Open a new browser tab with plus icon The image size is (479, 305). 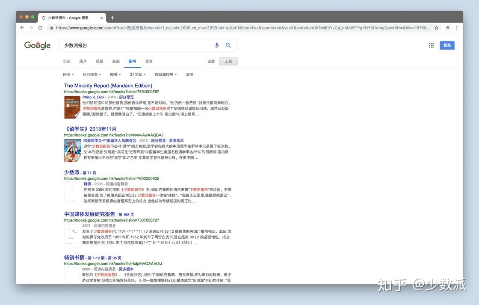point(112,18)
